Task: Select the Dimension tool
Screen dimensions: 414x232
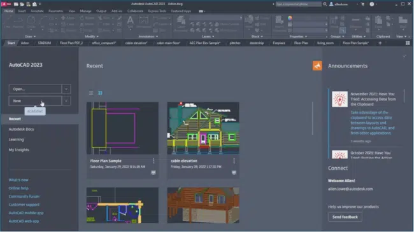Action: click(144, 22)
